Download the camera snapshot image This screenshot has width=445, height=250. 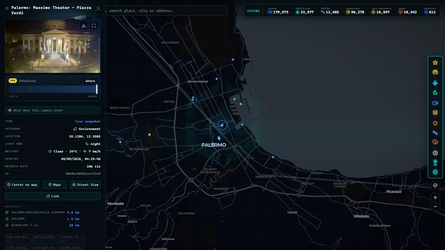click(84, 26)
